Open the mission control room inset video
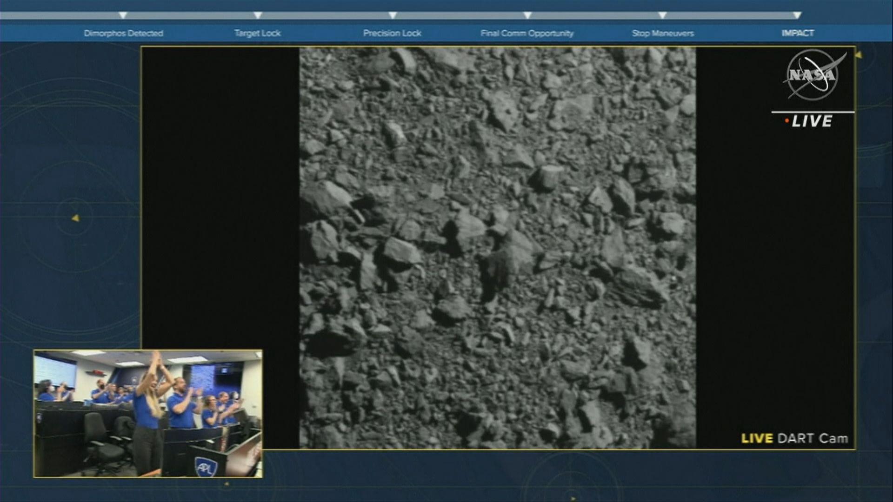The height and width of the screenshot is (502, 893). click(148, 414)
